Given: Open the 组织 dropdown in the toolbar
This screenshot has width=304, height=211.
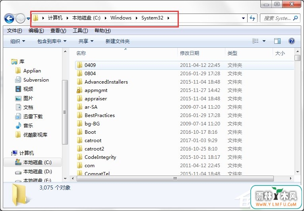Looking at the screenshot, I should (17, 41).
